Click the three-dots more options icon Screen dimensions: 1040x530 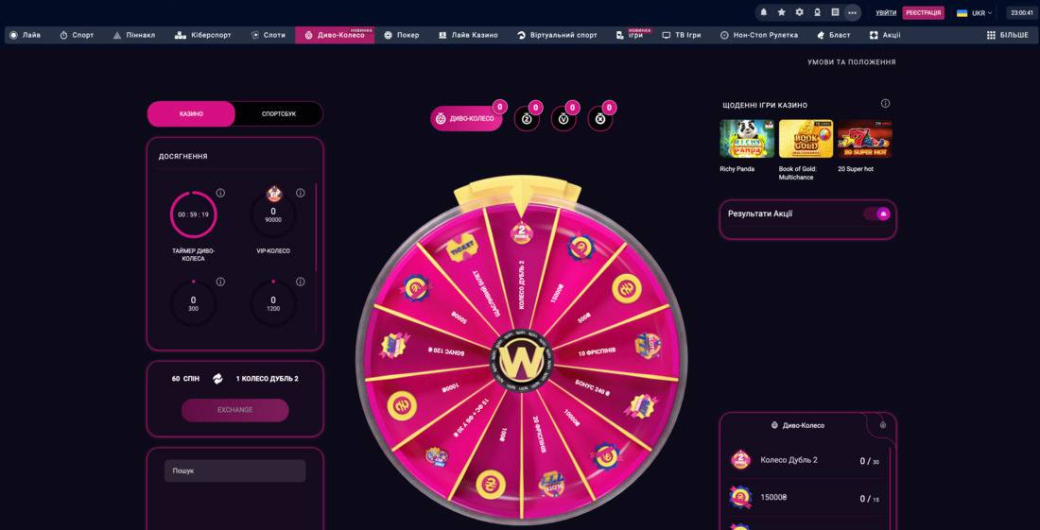pos(852,12)
